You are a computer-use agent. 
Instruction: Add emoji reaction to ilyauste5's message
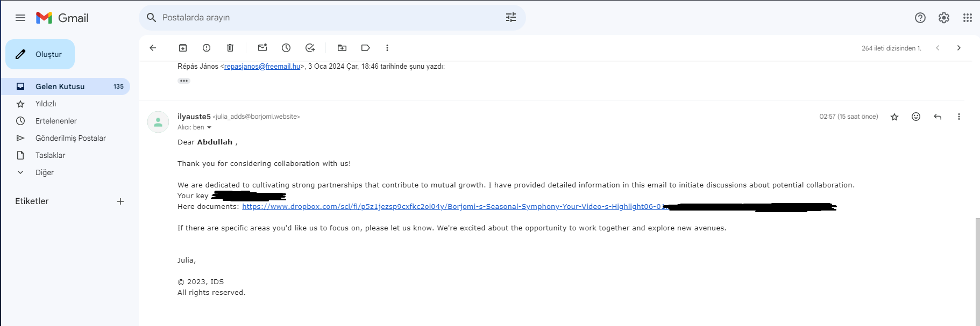(x=916, y=117)
